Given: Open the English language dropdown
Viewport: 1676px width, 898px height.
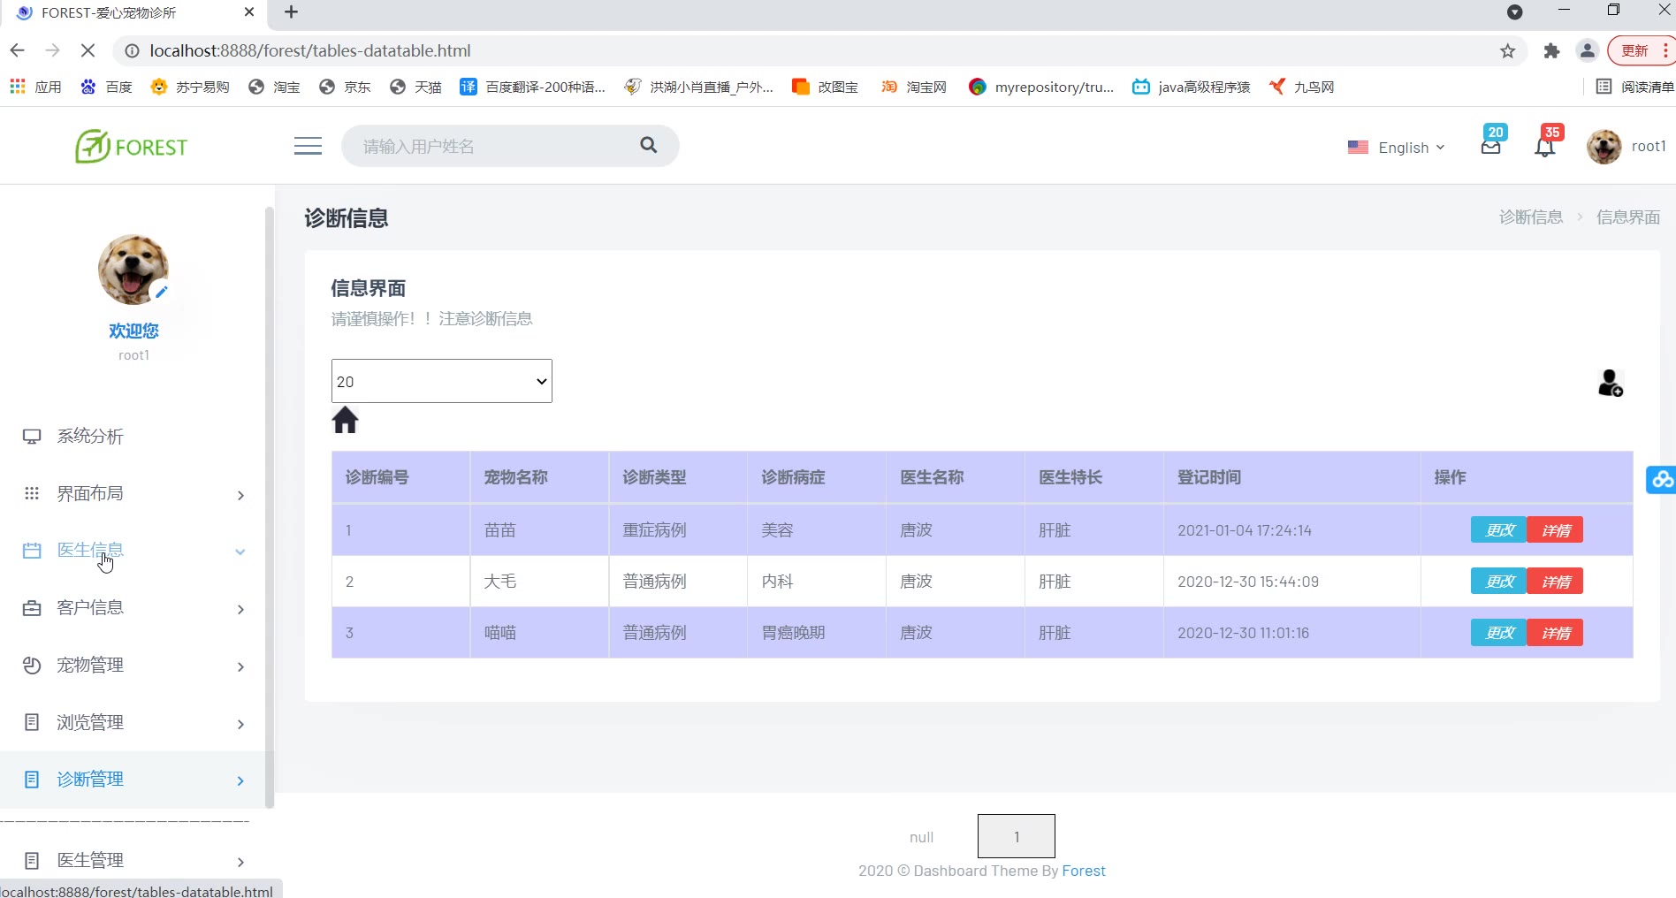Looking at the screenshot, I should pyautogui.click(x=1396, y=148).
